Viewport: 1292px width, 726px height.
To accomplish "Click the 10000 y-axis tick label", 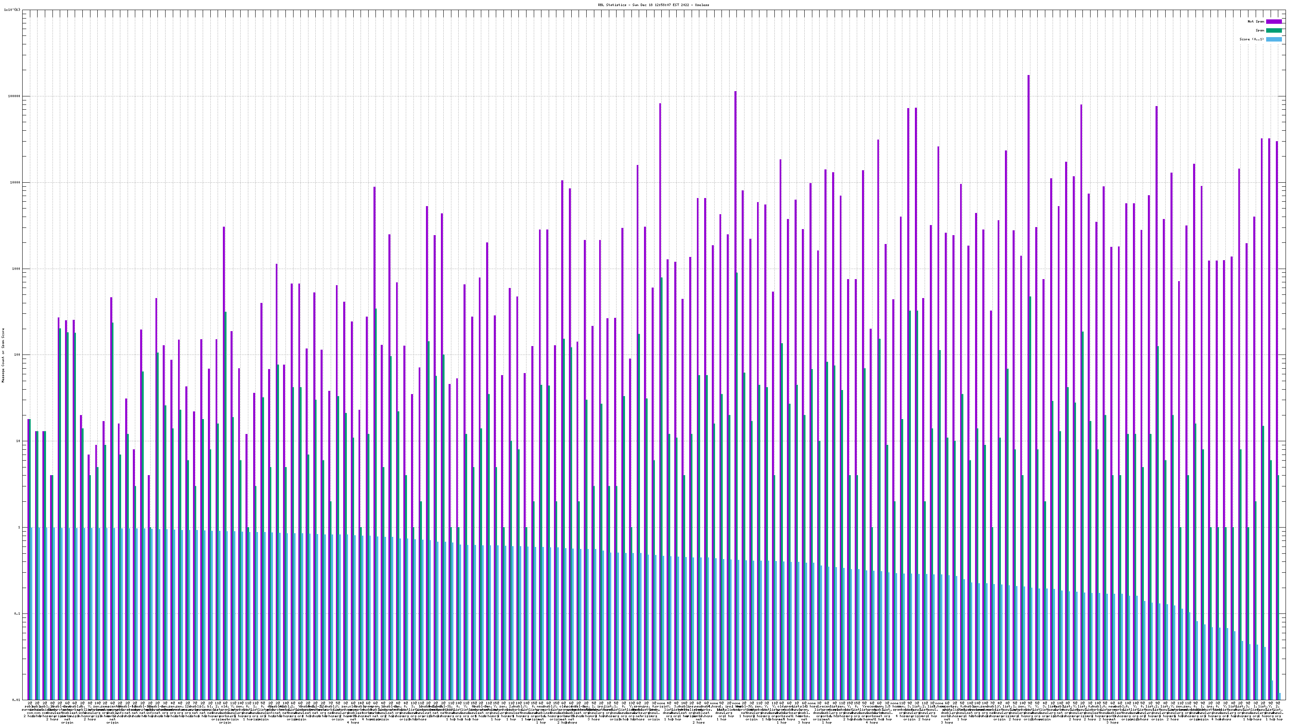I will click(15, 182).
